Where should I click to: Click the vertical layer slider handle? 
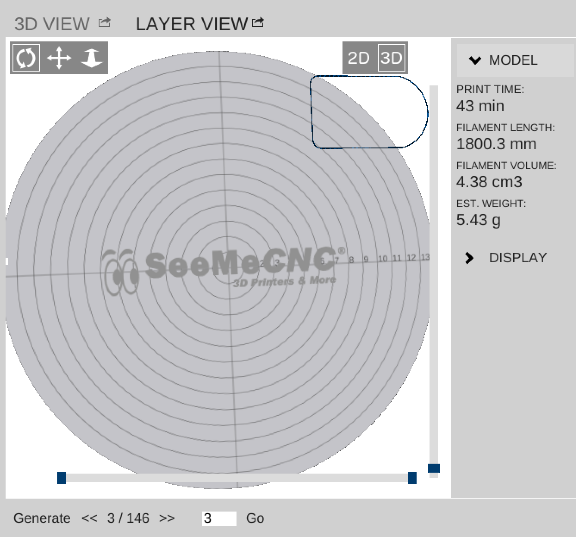[434, 468]
